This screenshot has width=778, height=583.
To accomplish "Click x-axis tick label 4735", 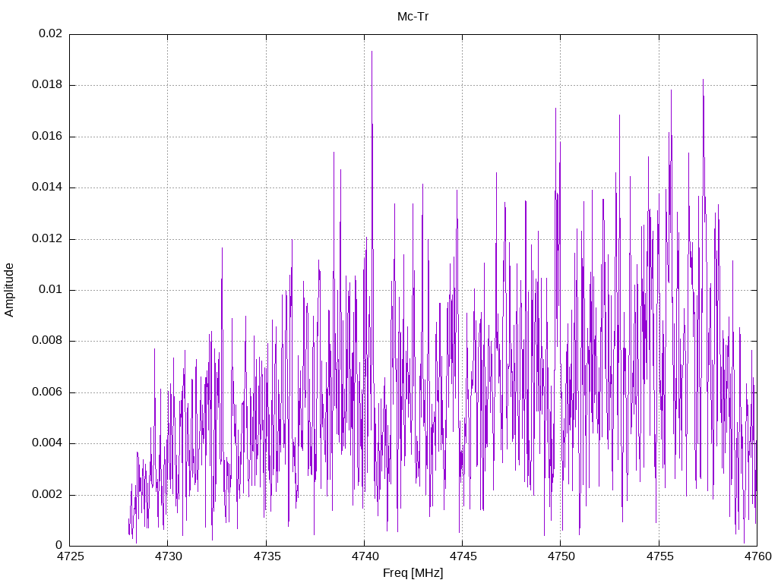I will (x=267, y=556).
